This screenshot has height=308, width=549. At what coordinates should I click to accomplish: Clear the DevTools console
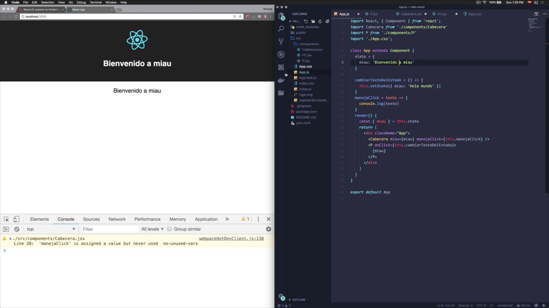[17, 229]
